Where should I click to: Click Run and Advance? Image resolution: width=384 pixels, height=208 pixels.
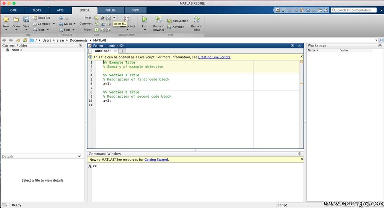point(158,23)
